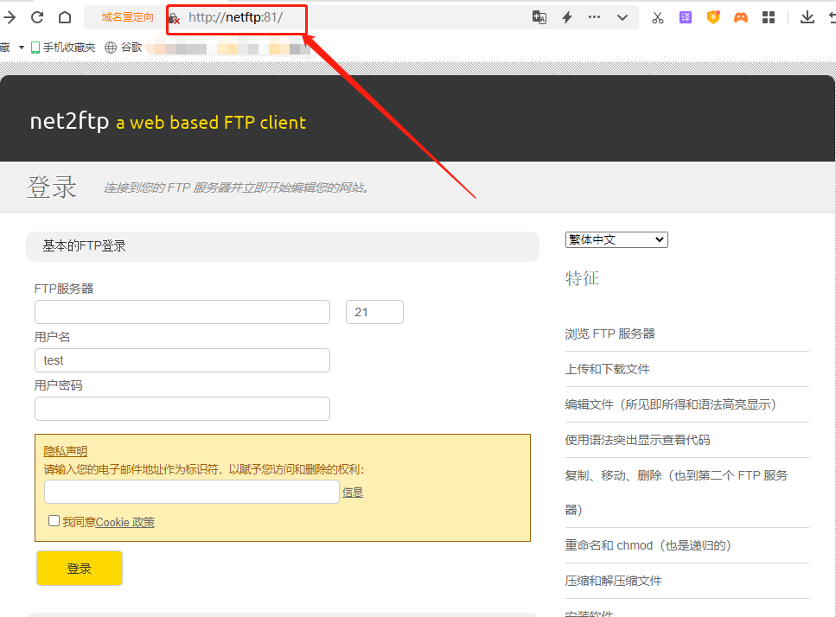Click the scissors screenshot tool icon
The width and height of the screenshot is (836, 617).
point(657,17)
